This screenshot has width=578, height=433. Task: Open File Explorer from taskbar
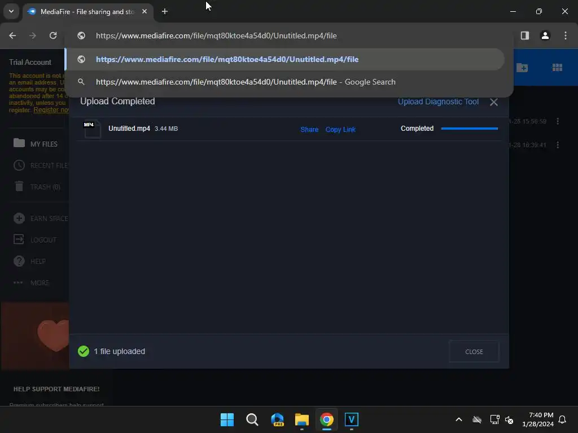click(x=302, y=419)
